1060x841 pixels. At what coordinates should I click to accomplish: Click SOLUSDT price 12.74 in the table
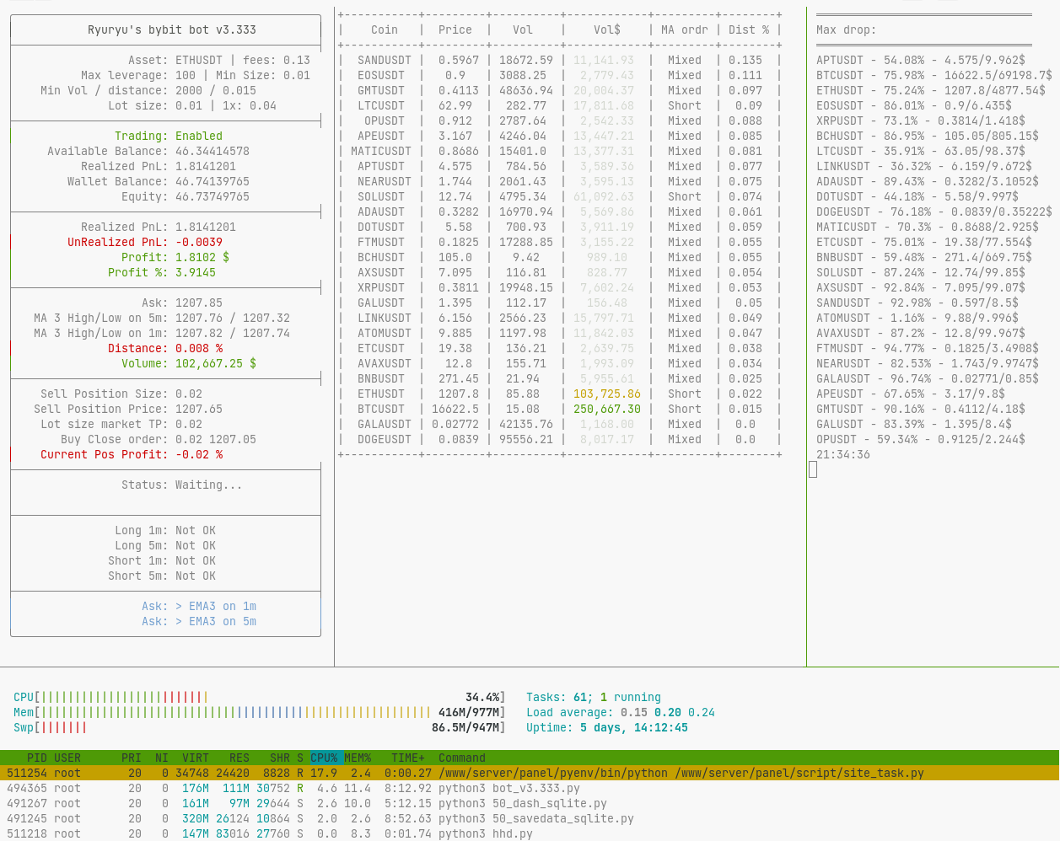[455, 196]
